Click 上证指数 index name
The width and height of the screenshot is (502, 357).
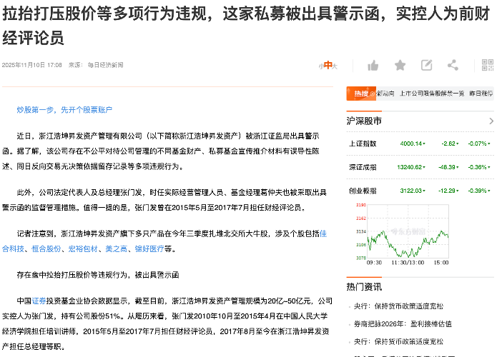click(x=363, y=144)
